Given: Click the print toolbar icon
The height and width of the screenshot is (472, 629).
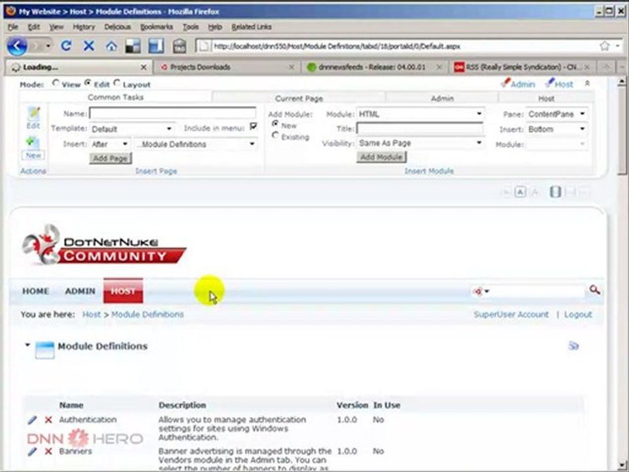Looking at the screenshot, I should coord(180,46).
